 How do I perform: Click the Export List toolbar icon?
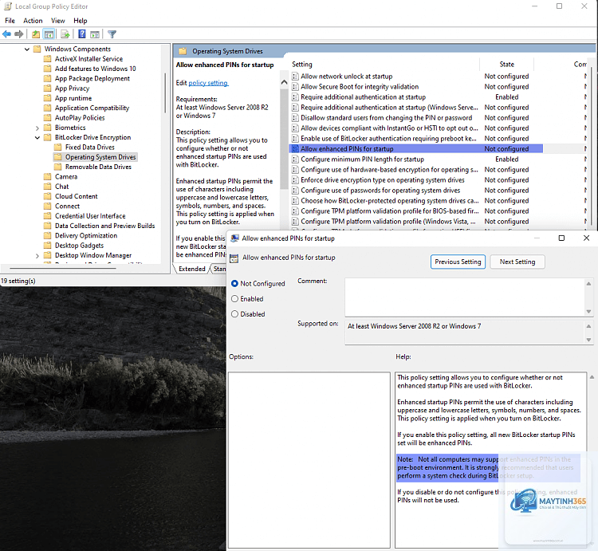click(65, 34)
